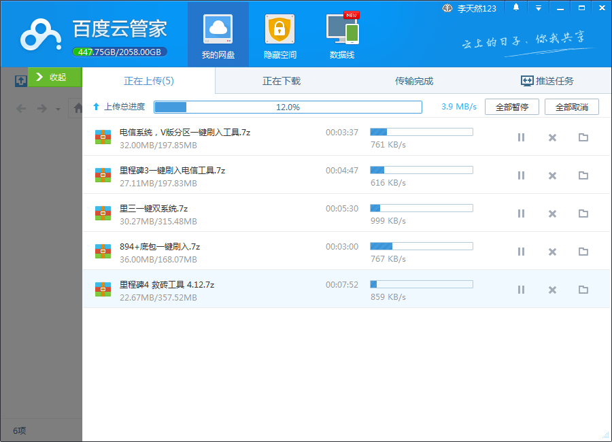This screenshot has width=612, height=442.
Task: Click the size 32.00MB/197.85MB
Action: click(158, 146)
